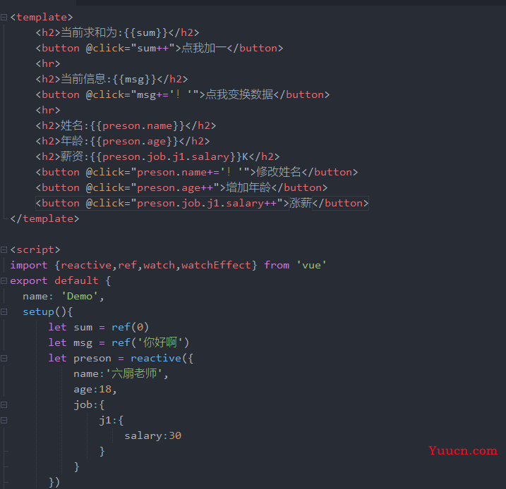The height and width of the screenshot is (489, 506).
Task: Click the line with 当前求和为:{{sum}}
Action: (117, 32)
